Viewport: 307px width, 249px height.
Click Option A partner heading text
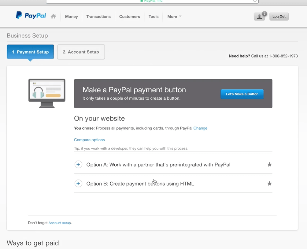(158, 165)
